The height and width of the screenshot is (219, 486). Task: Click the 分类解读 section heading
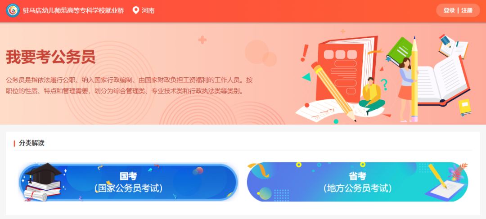pos(31,143)
